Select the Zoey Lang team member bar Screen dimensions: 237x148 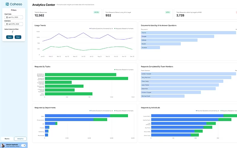coord(182,81)
